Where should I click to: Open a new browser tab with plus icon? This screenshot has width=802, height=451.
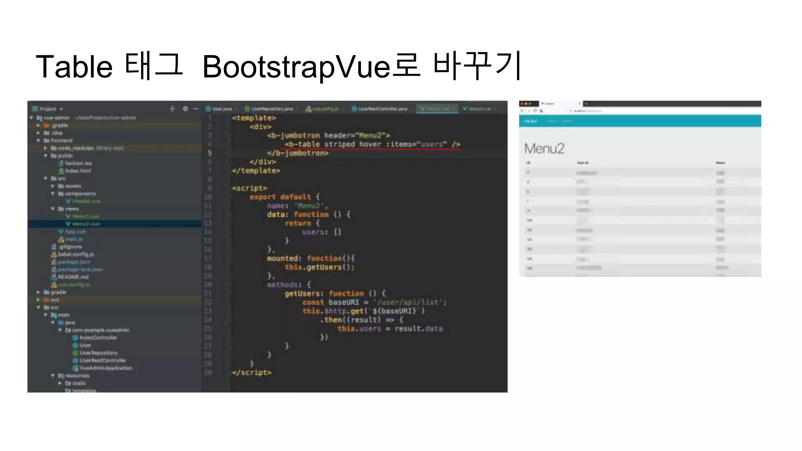click(586, 104)
